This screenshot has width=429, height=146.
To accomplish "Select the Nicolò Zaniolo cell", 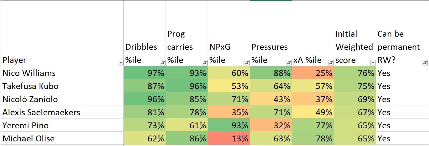I will click(x=62, y=99).
